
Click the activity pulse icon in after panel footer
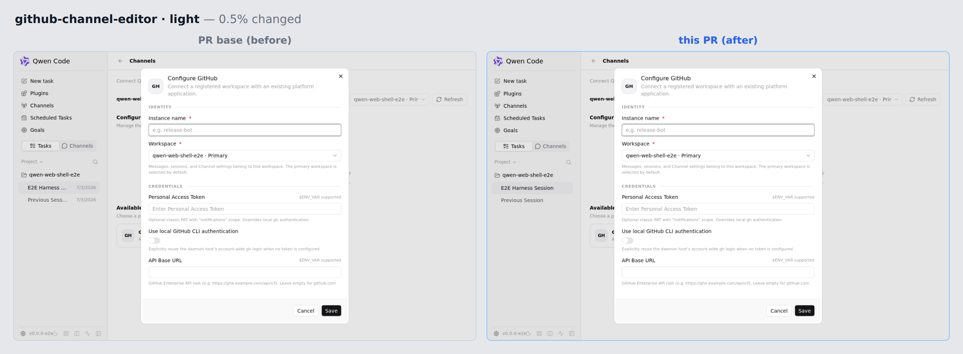(x=561, y=334)
